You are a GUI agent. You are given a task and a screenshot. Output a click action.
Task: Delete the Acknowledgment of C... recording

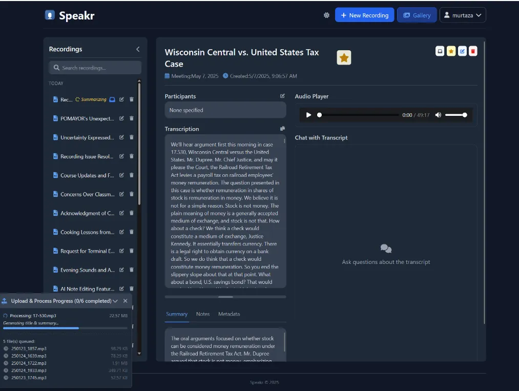click(x=131, y=213)
